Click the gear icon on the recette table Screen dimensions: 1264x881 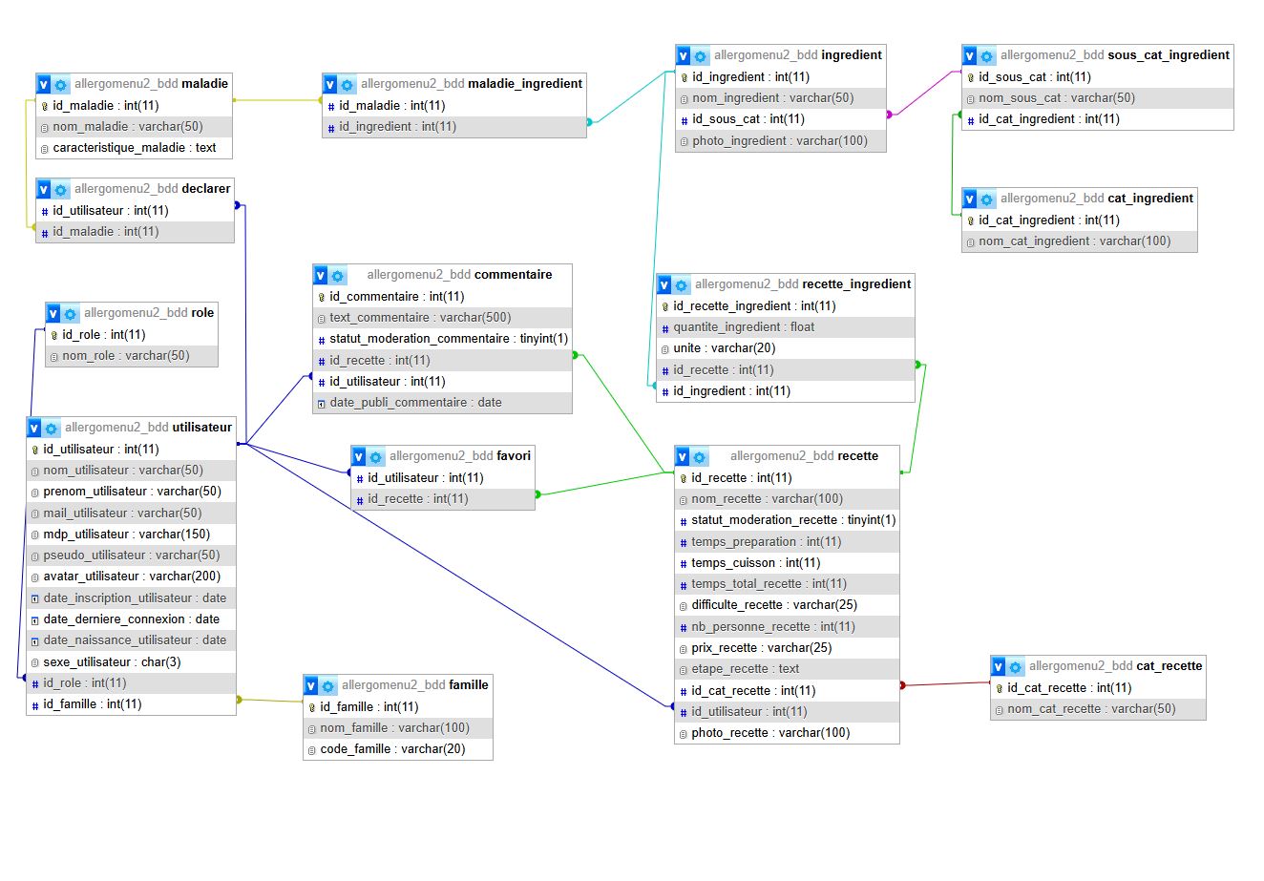700,457
